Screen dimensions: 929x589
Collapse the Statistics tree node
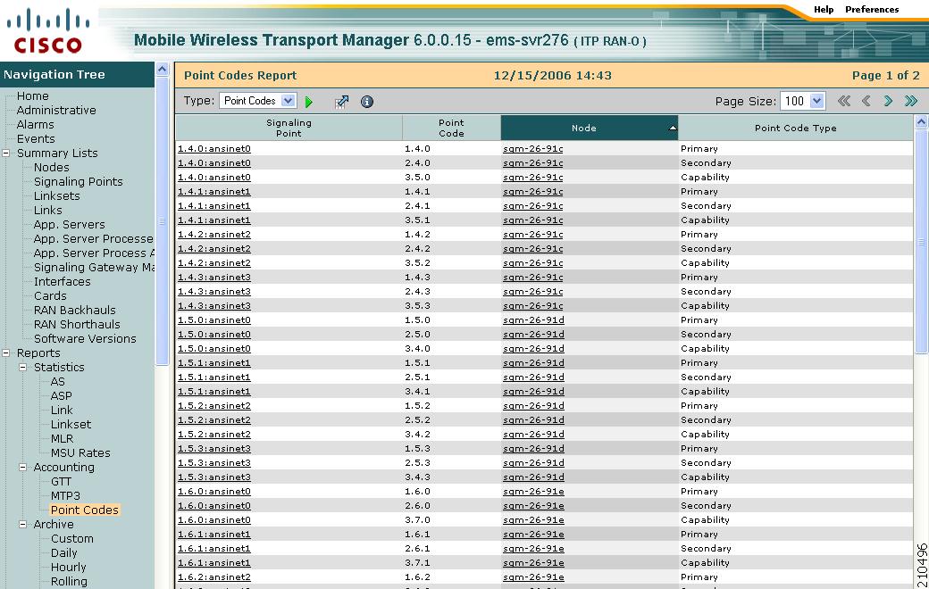coord(23,368)
